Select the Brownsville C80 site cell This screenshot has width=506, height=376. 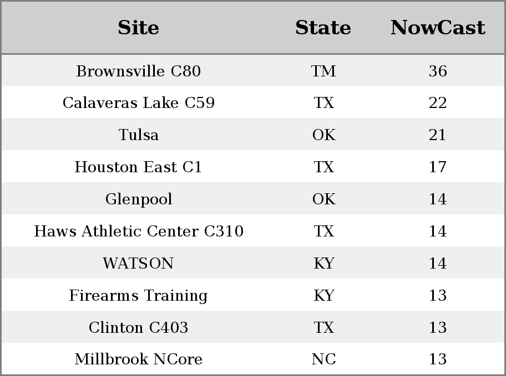tap(139, 71)
